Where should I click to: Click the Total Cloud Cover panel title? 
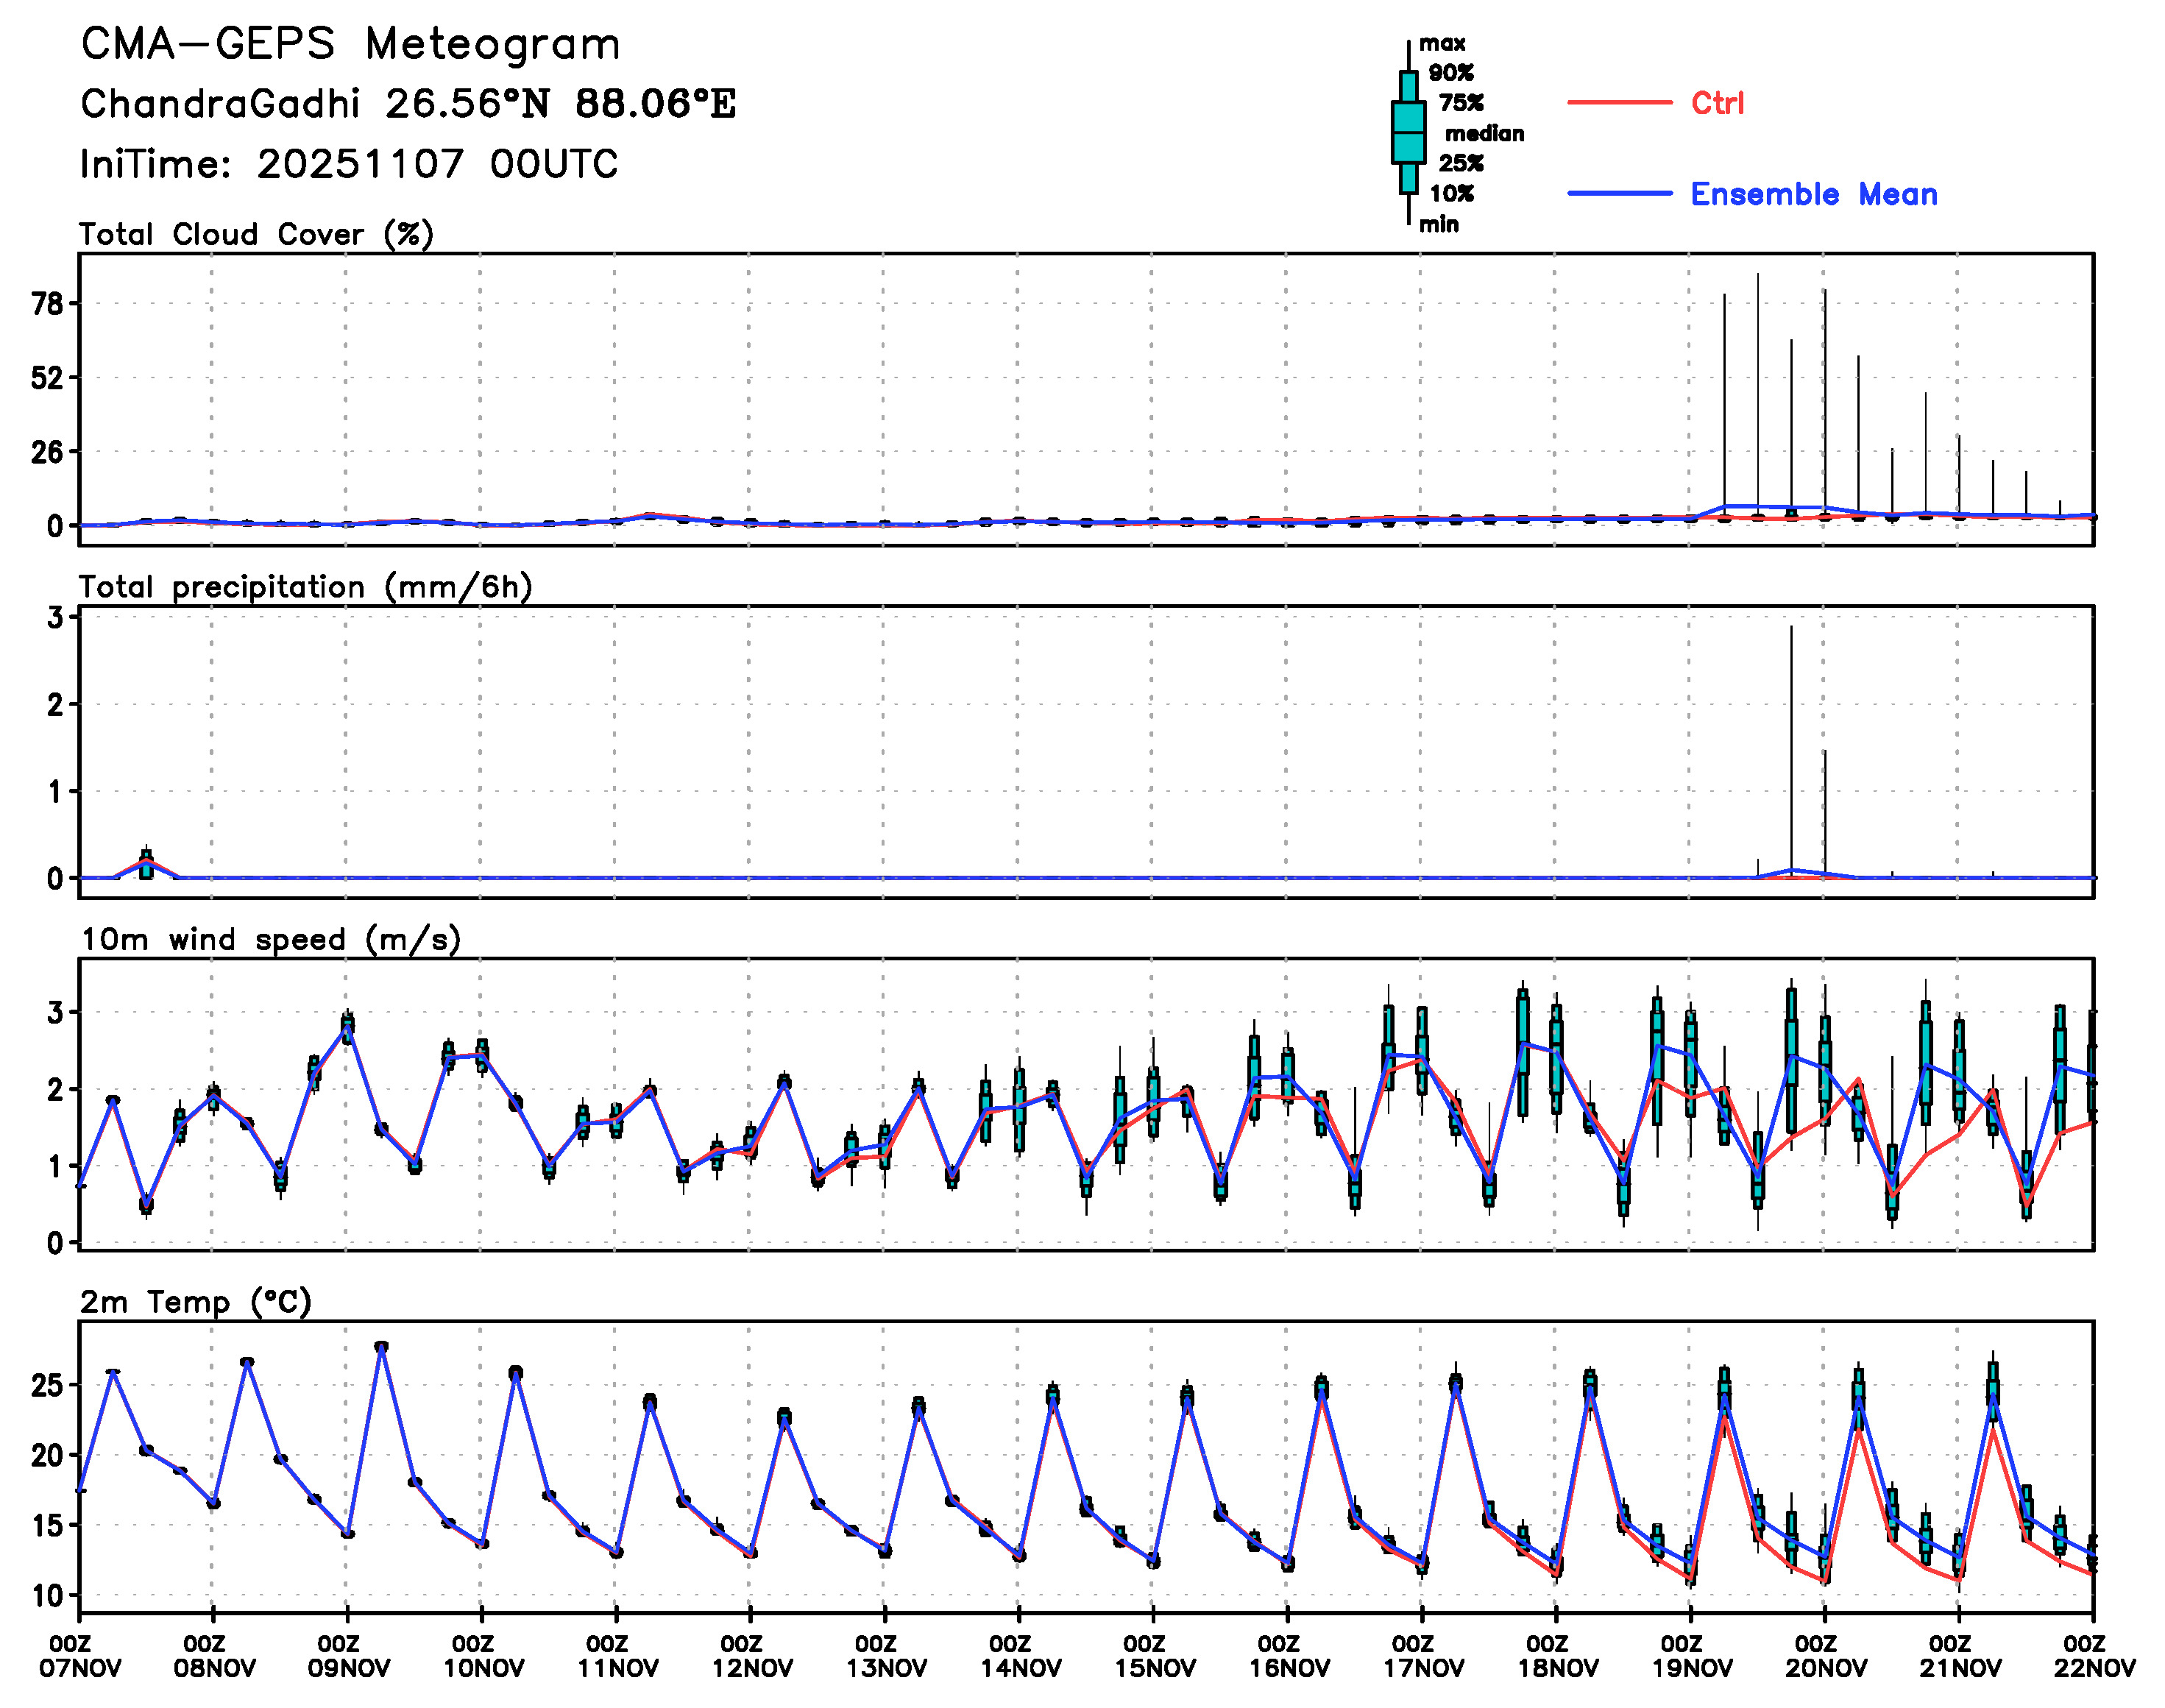(256, 234)
